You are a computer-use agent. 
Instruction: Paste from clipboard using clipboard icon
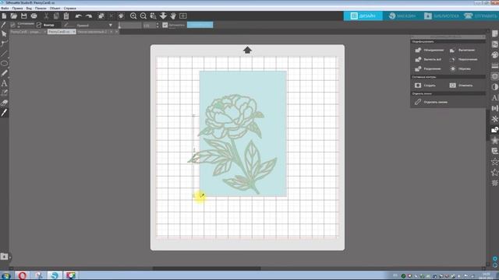66,16
